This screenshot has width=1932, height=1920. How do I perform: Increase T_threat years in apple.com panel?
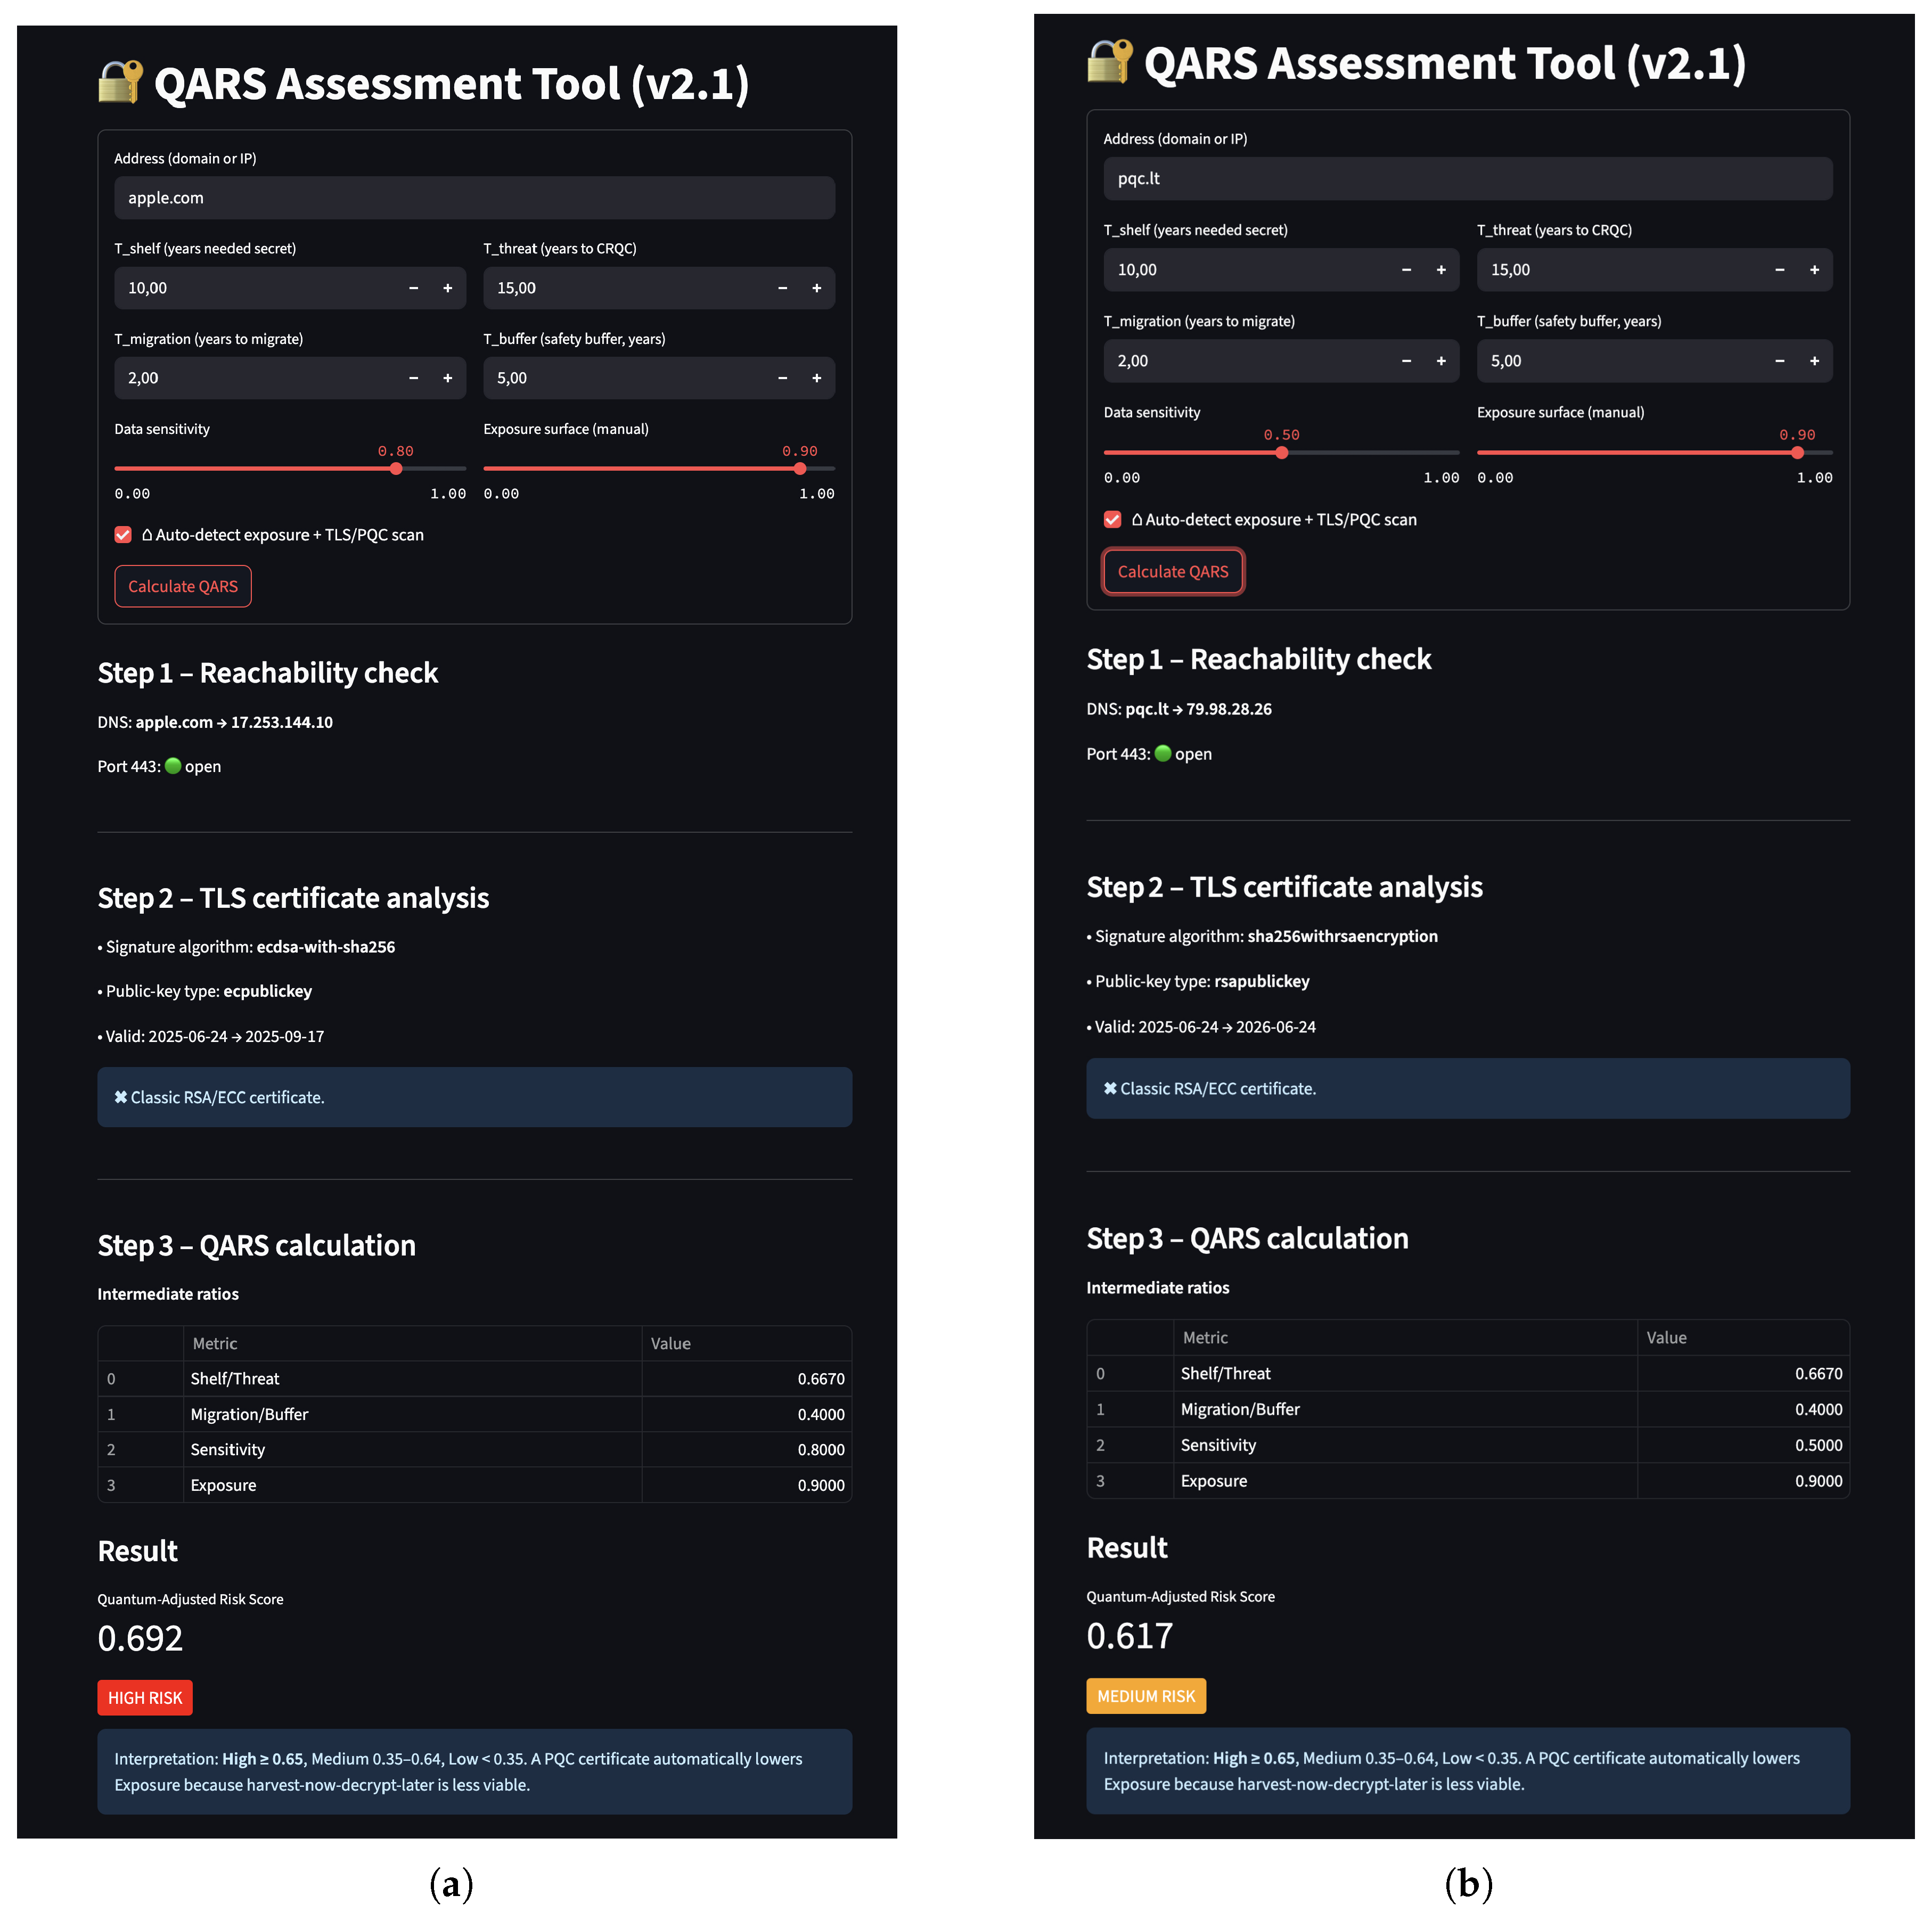pyautogui.click(x=816, y=288)
